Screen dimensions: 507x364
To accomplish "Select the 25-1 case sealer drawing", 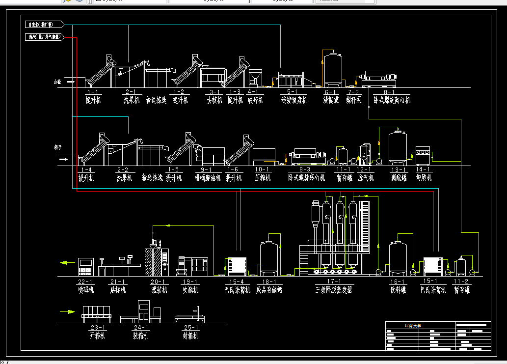I will [x=190, y=314].
